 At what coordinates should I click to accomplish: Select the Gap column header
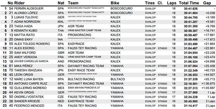click(207, 3)
